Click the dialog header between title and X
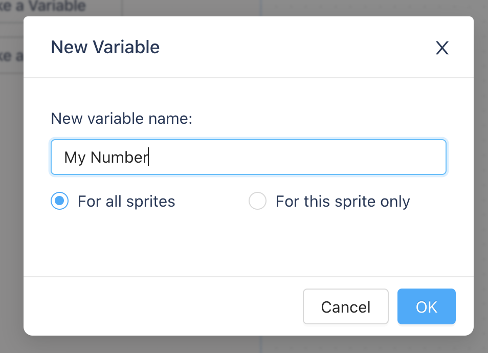 296,47
